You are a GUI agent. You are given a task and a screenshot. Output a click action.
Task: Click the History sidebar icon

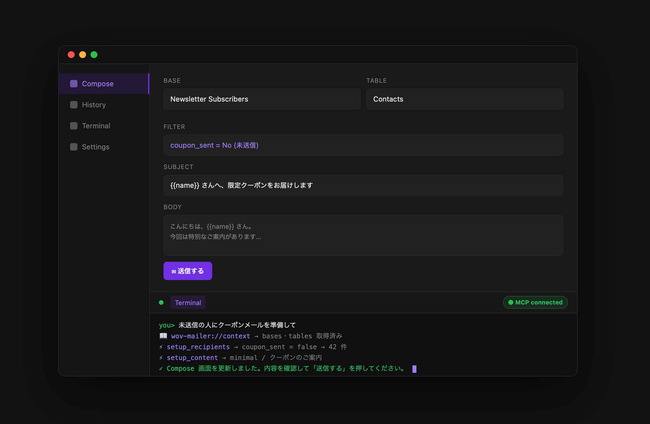(74, 105)
